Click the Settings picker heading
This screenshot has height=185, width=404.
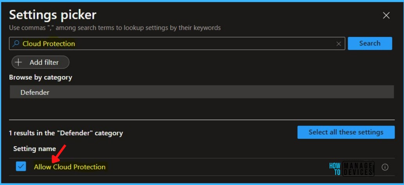[52, 15]
